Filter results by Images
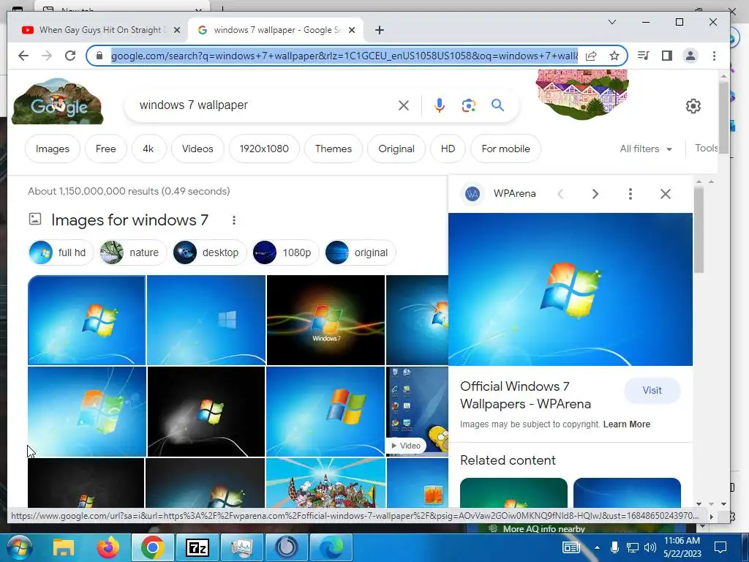The width and height of the screenshot is (749, 562). pos(53,149)
